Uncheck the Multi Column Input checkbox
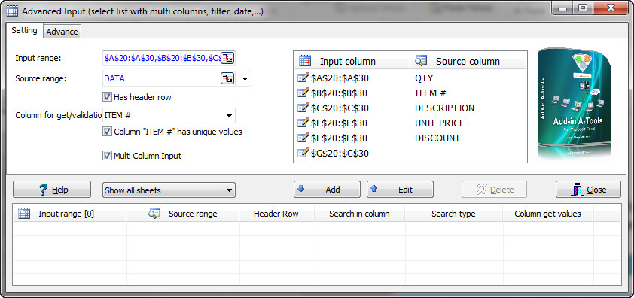The image size is (634, 298). coord(107,156)
